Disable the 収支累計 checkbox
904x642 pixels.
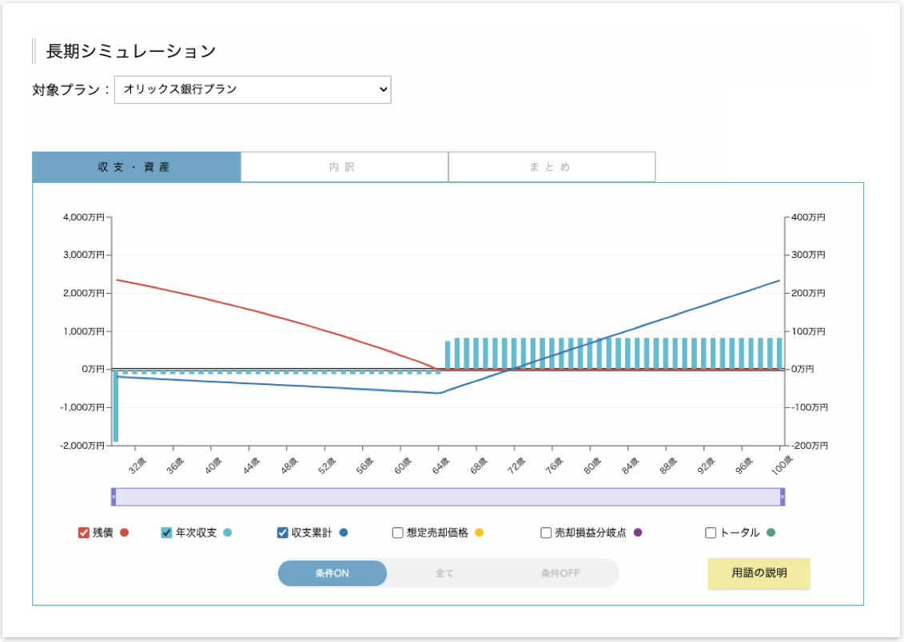(x=283, y=533)
